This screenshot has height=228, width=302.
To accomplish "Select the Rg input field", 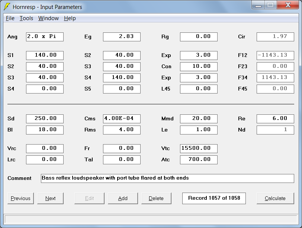I will (x=199, y=37).
